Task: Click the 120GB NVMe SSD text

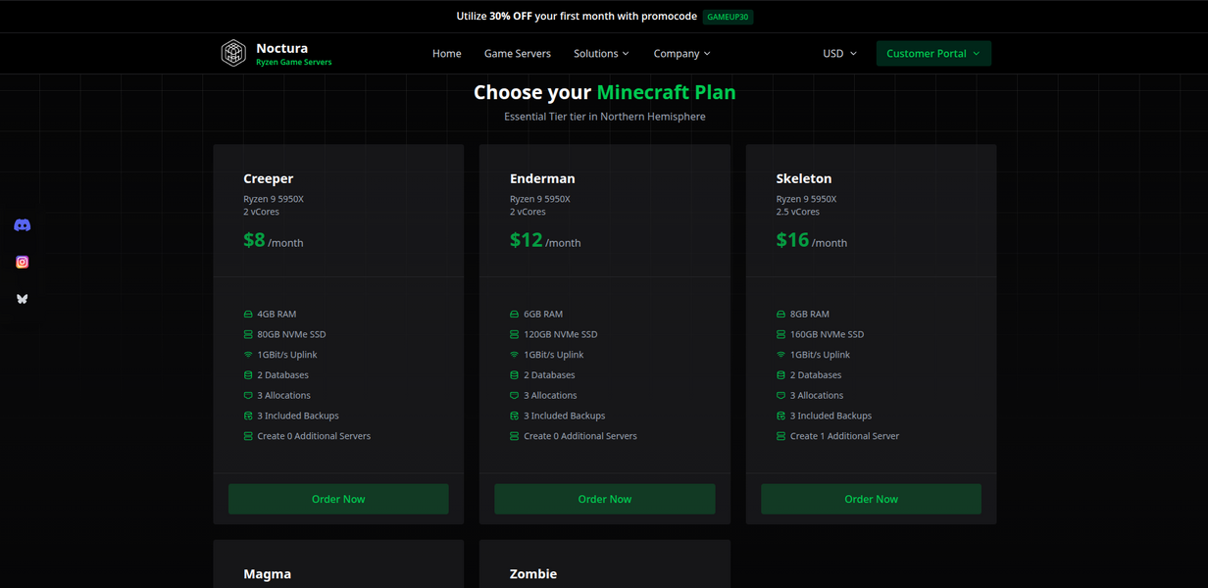Action: 561,334
